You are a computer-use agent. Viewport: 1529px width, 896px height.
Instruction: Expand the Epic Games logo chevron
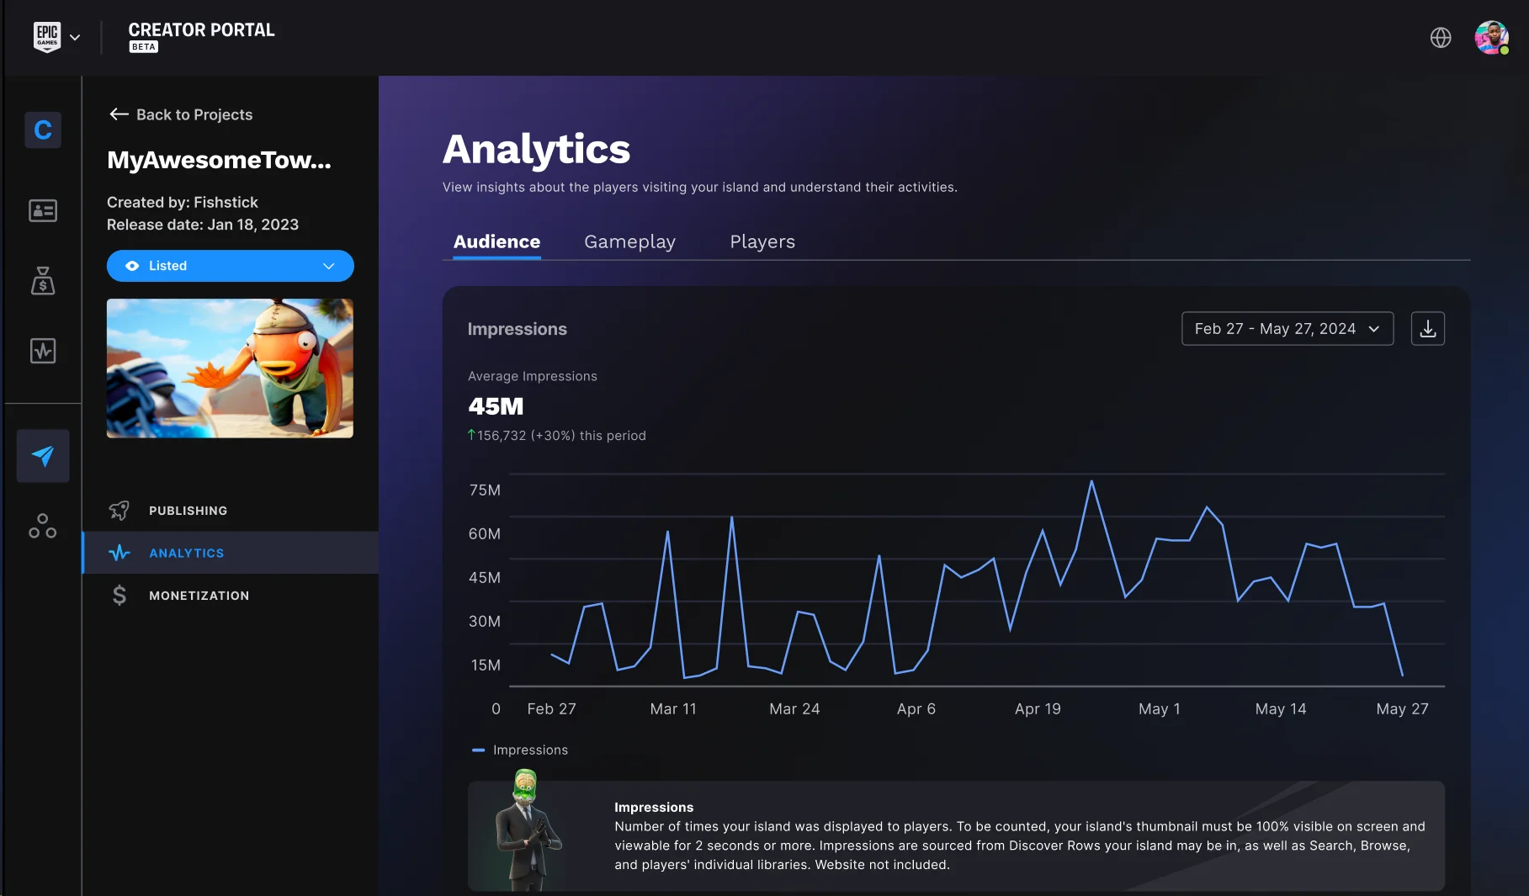75,37
